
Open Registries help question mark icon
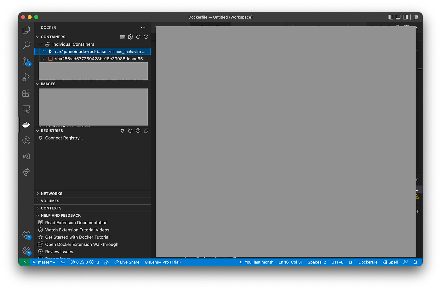pyautogui.click(x=138, y=131)
